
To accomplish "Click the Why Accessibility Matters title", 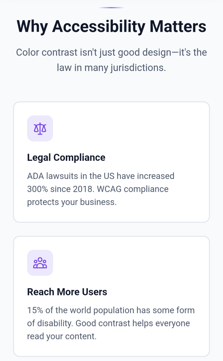I will click(111, 26).
